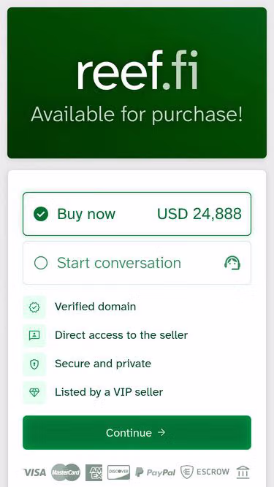
Task: Click the PayPal payment logo
Action: tap(156, 472)
